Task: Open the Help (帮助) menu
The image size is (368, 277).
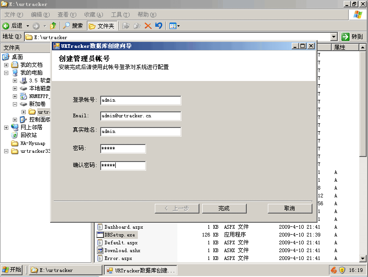Action: pyautogui.click(x=147, y=15)
